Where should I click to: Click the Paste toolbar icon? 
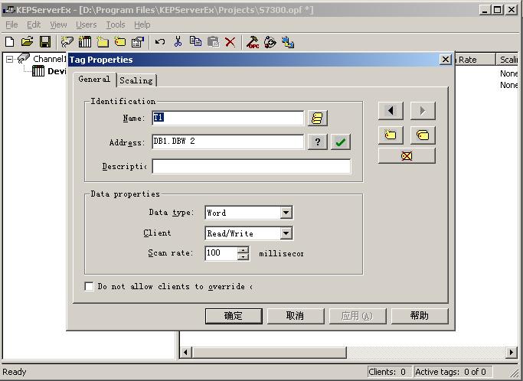[213, 42]
